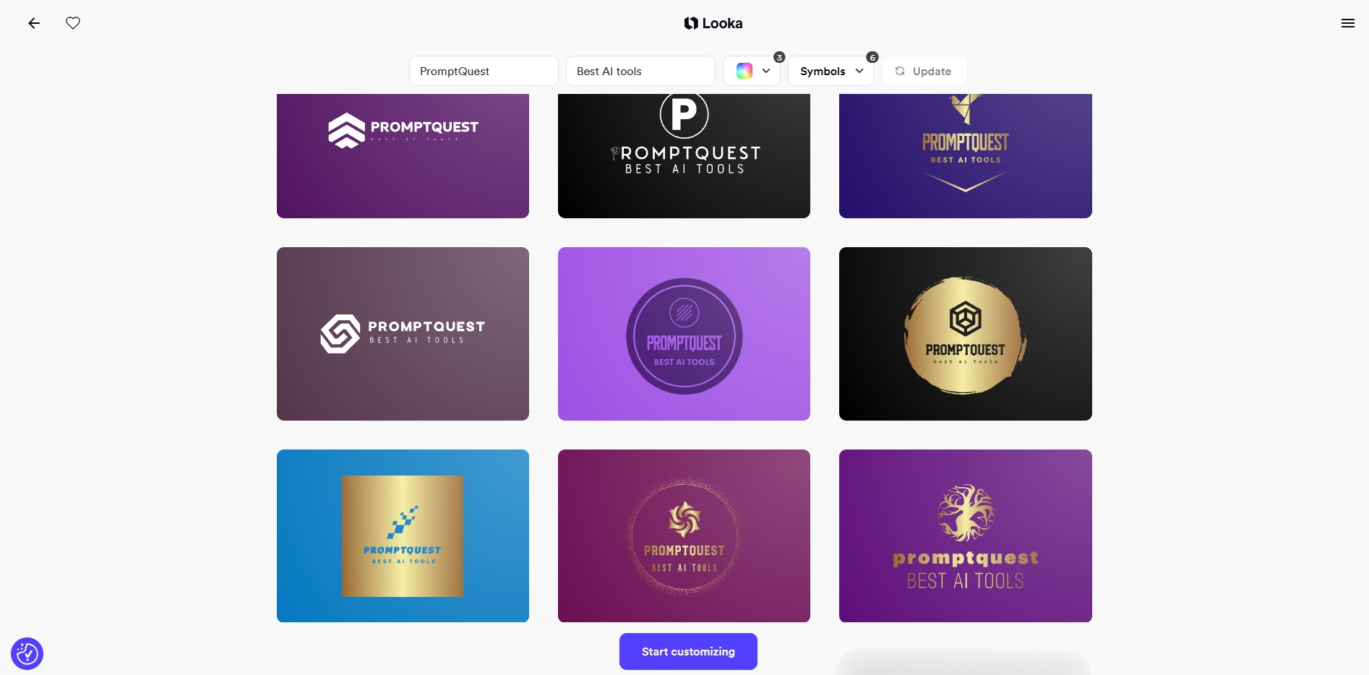Open the saved favorites heart icon
The width and height of the screenshot is (1369, 675).
pos(73,23)
